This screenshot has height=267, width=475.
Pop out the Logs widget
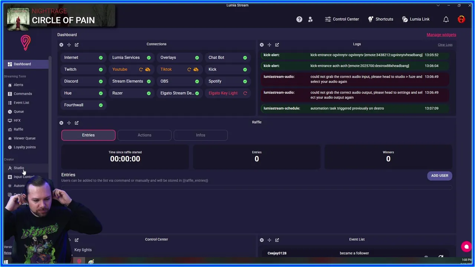pyautogui.click(x=277, y=44)
